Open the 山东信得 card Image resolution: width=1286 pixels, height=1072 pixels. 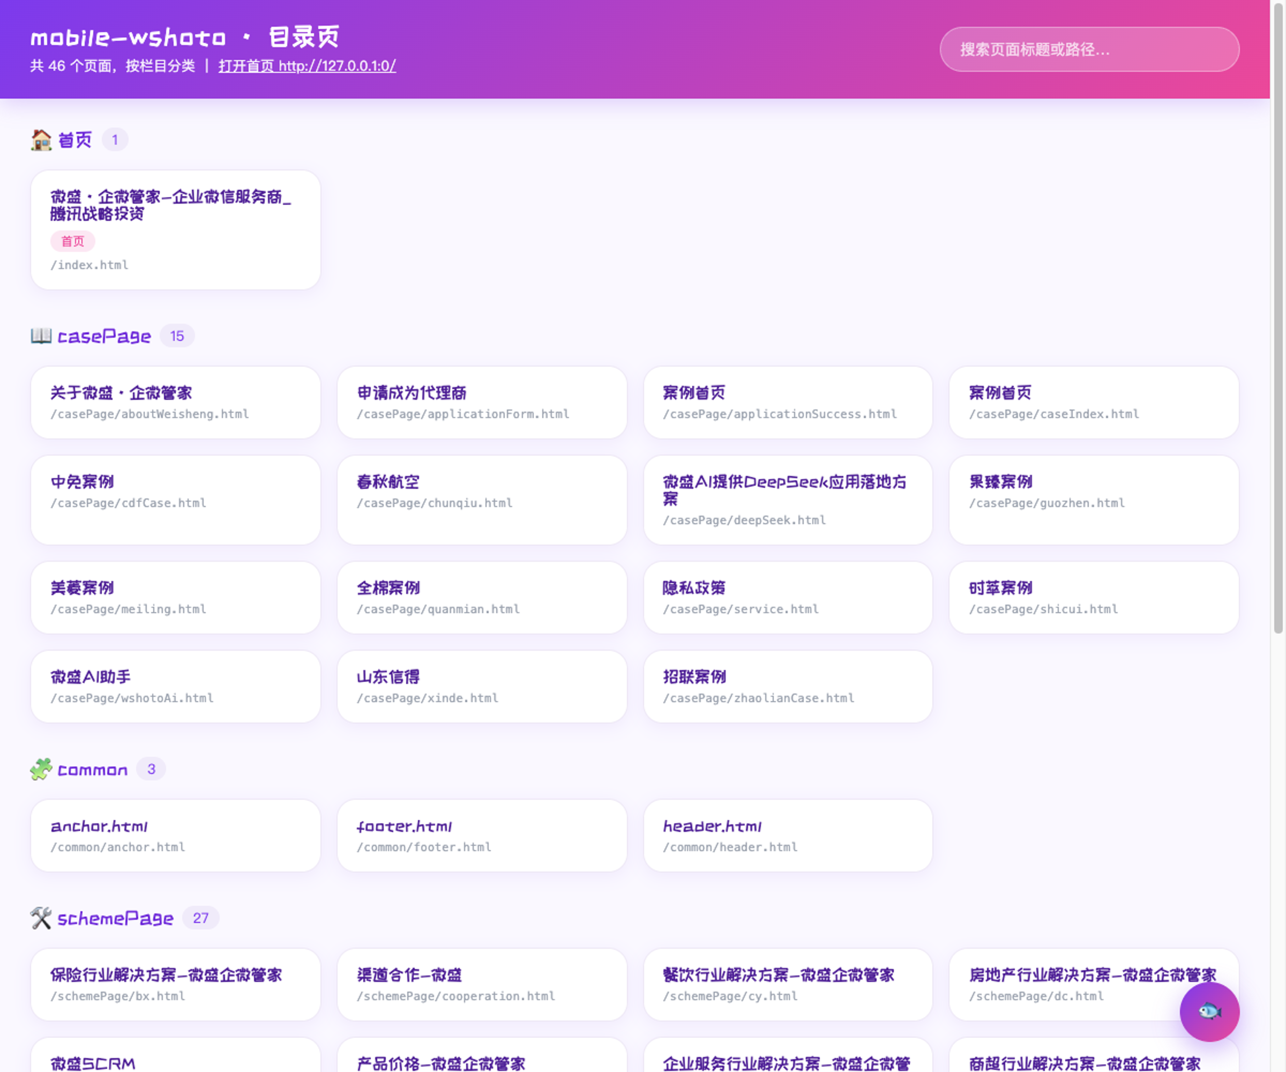click(x=482, y=687)
